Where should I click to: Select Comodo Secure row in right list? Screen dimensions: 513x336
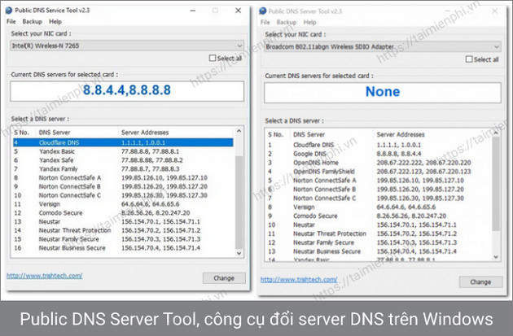click(379, 216)
